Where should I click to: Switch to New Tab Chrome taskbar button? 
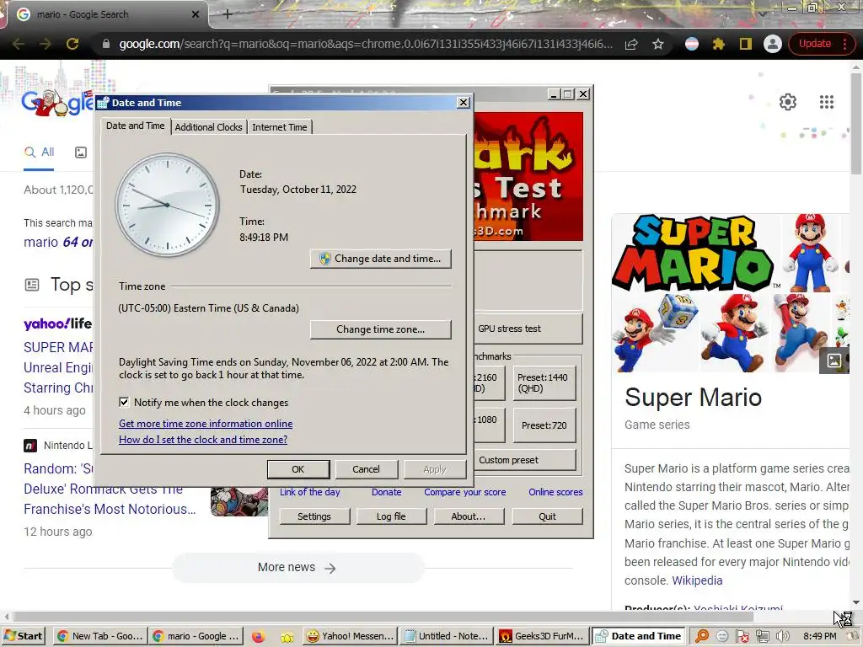click(x=100, y=636)
